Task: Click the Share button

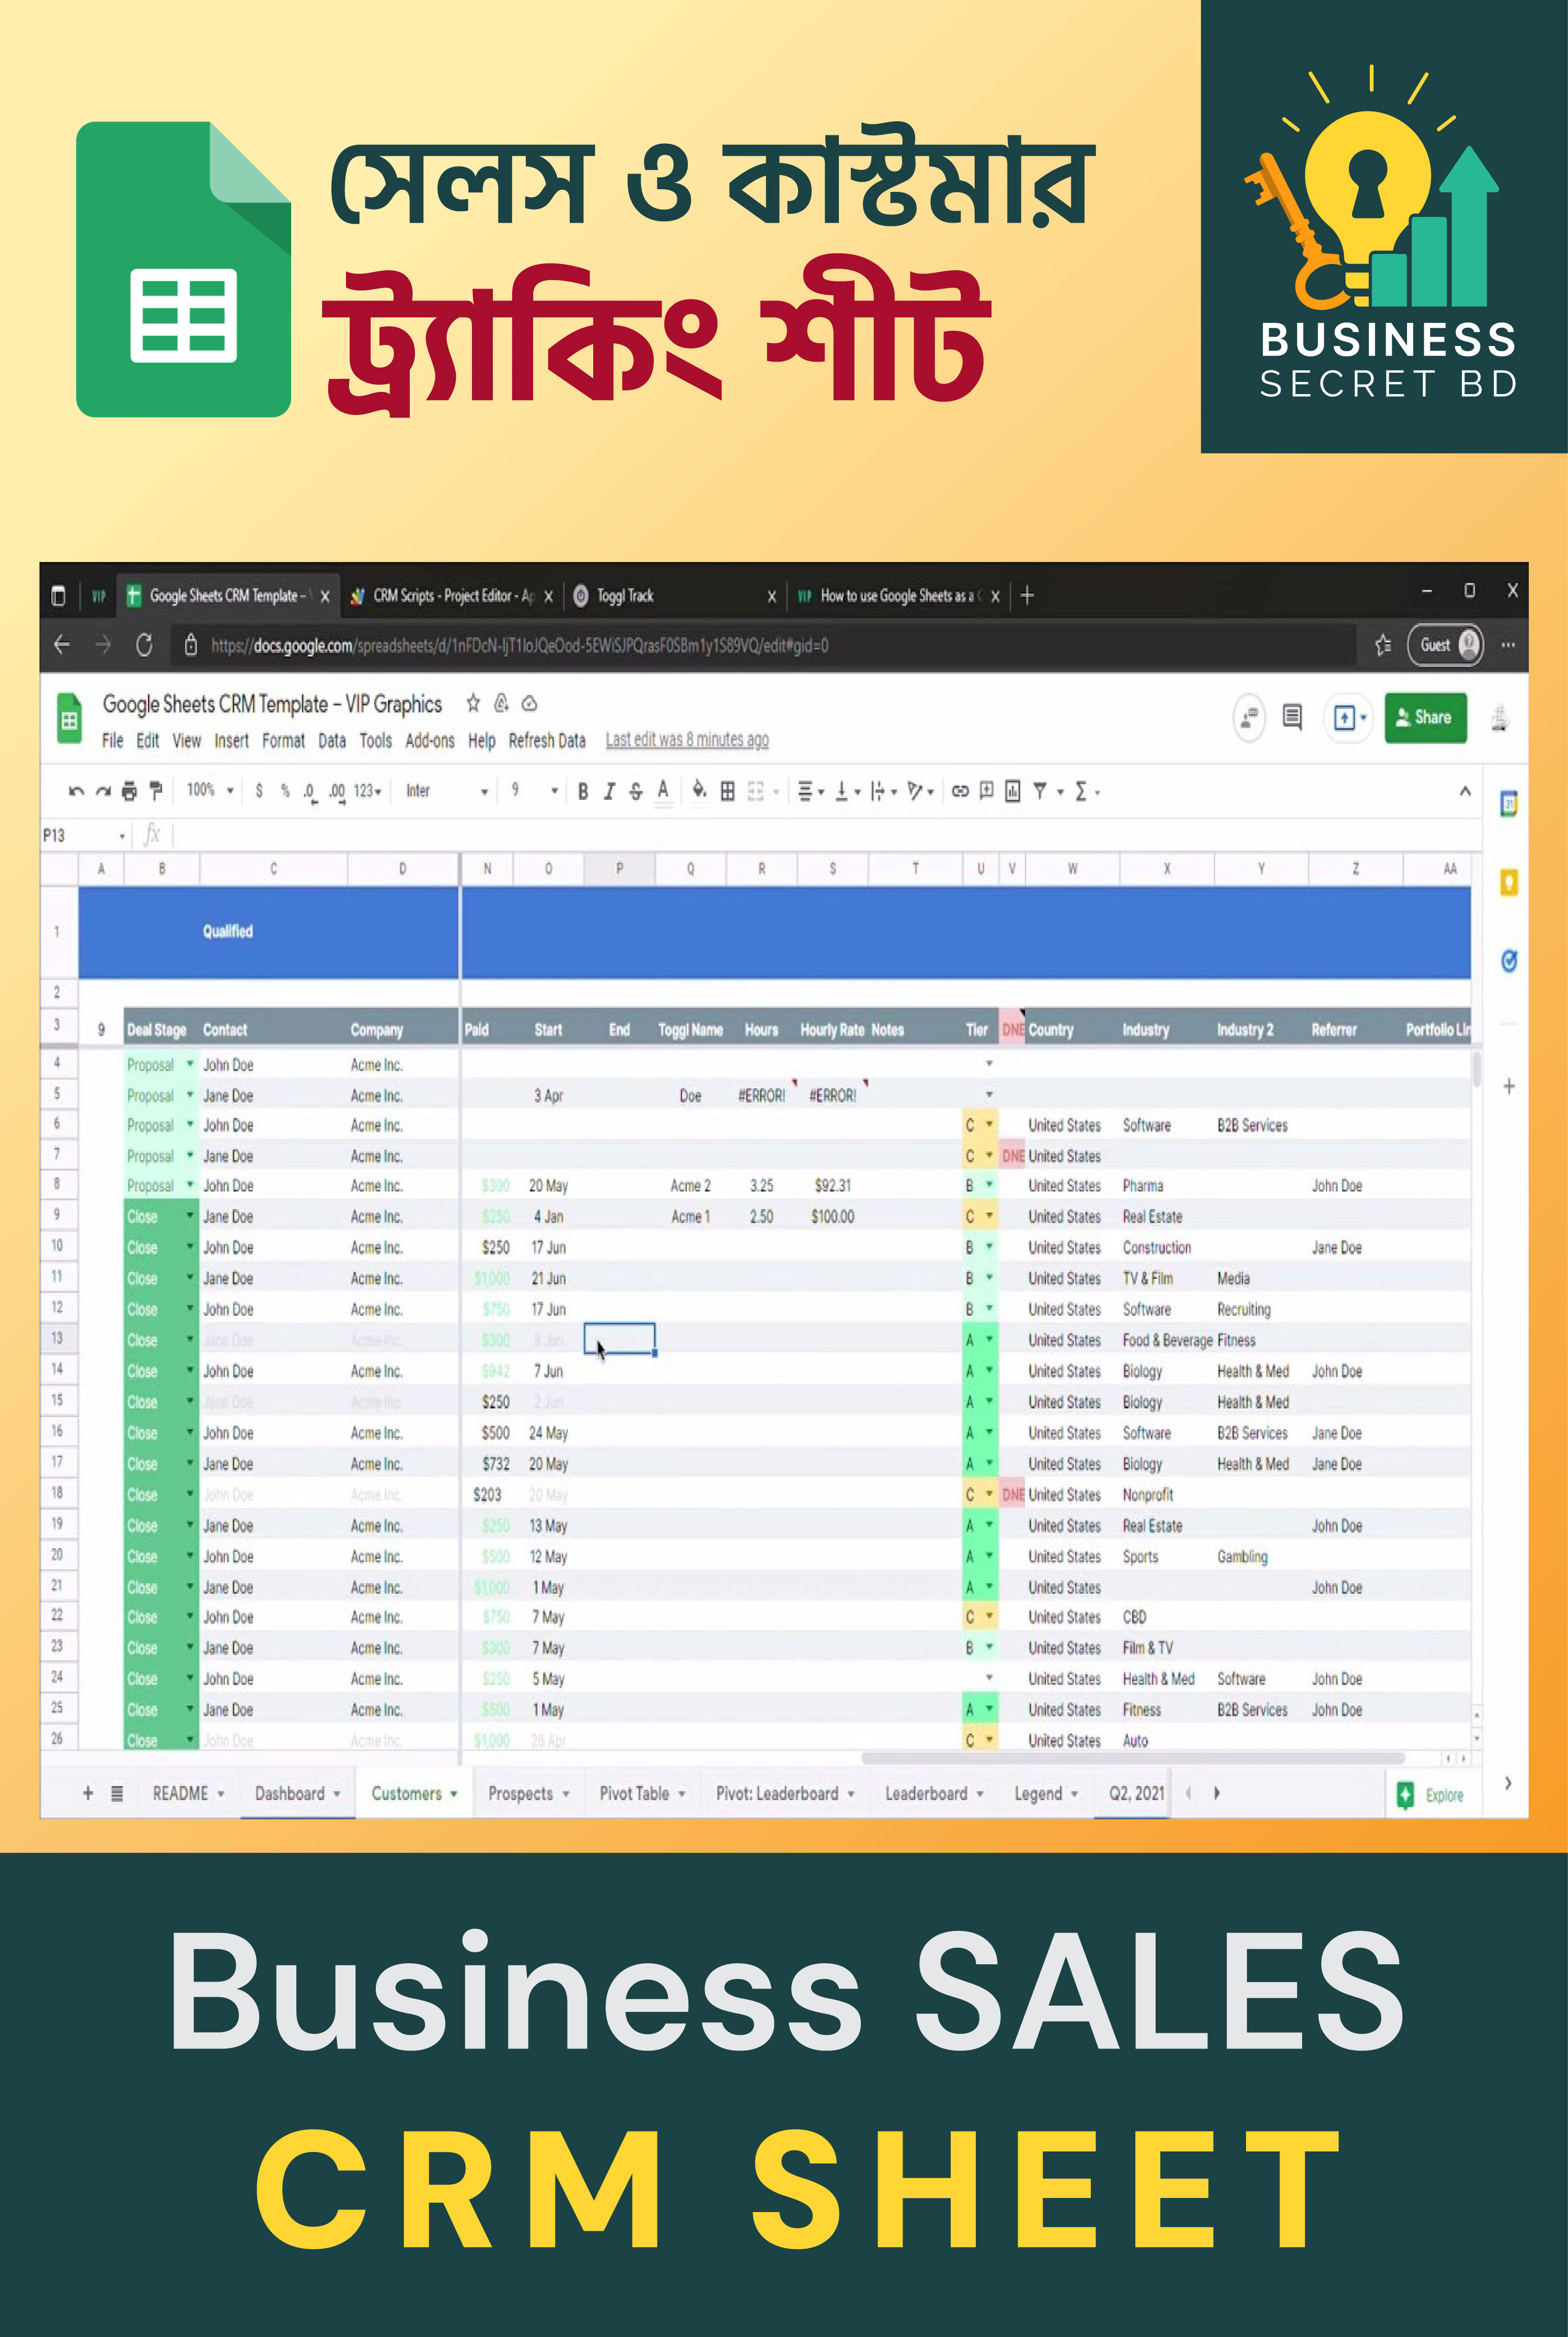Action: click(x=1425, y=717)
